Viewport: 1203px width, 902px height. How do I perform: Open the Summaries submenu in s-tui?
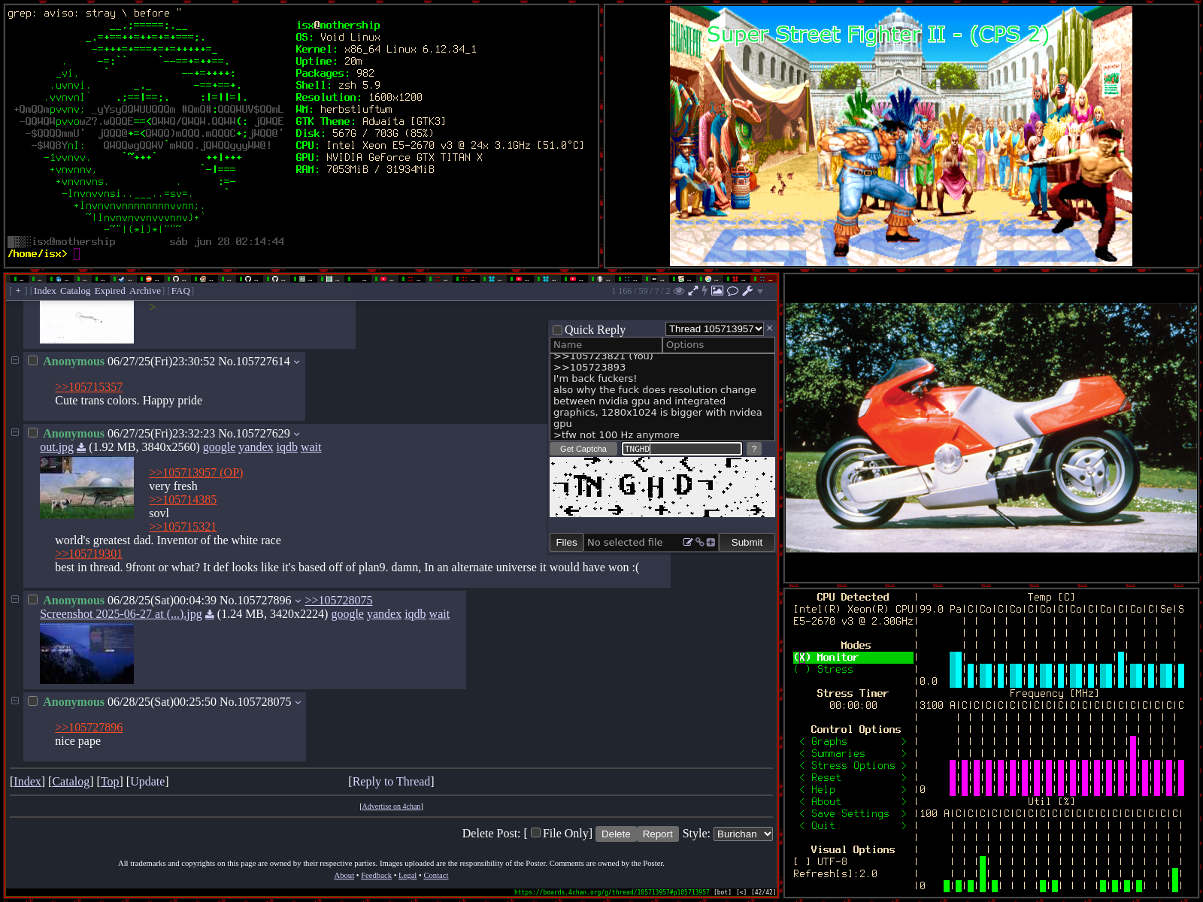(853, 754)
